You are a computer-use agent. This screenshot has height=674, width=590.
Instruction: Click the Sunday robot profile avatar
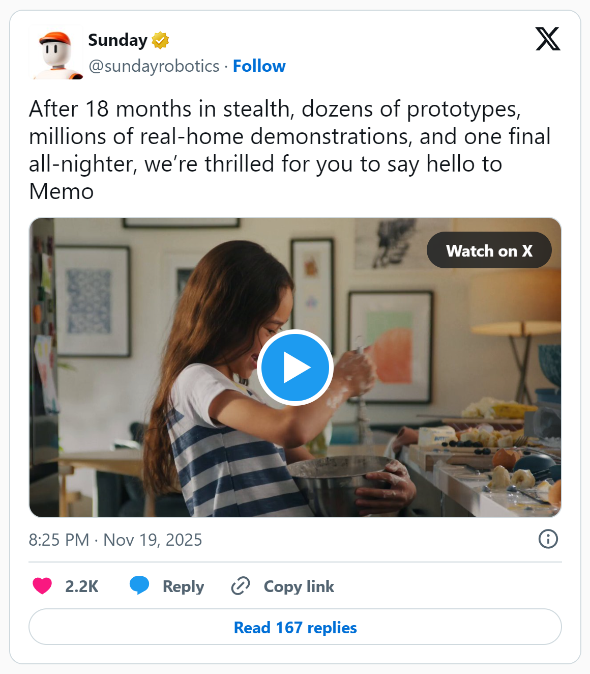pos(56,52)
